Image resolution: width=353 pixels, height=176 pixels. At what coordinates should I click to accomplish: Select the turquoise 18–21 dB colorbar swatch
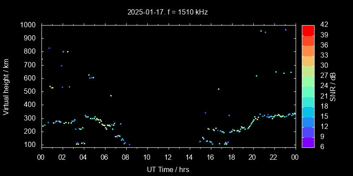[x=308, y=101]
